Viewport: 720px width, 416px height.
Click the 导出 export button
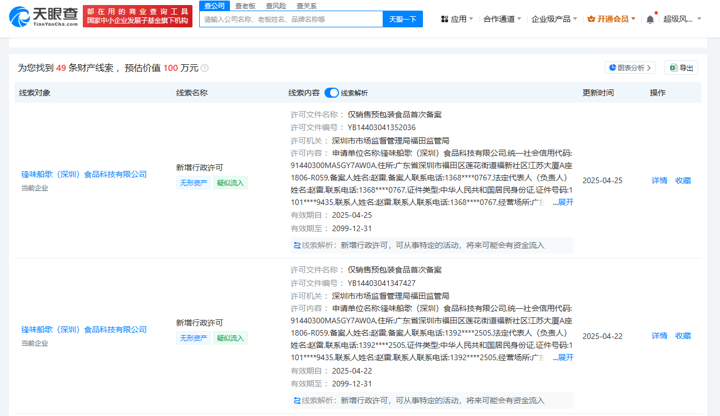(x=681, y=68)
